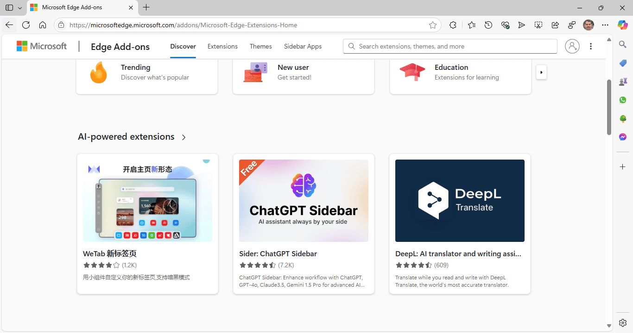Open the browser profile avatar
This screenshot has width=633, height=333.
[x=589, y=25]
